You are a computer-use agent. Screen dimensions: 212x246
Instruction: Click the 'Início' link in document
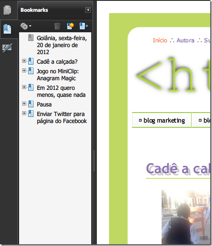pyautogui.click(x=160, y=40)
